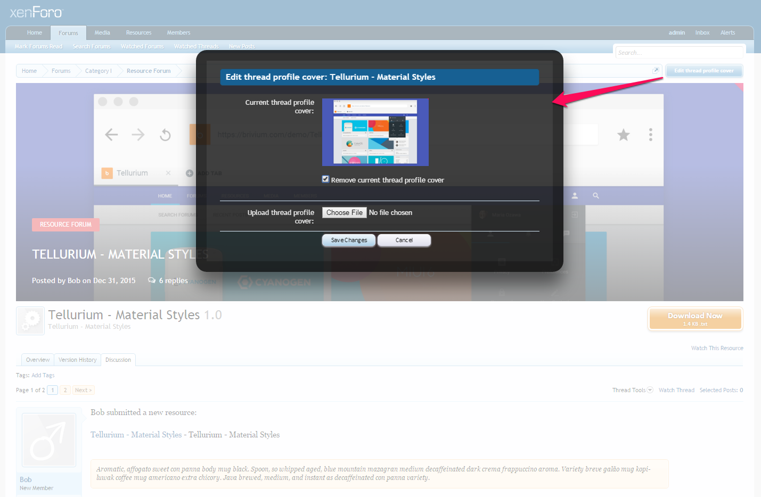Image resolution: width=761 pixels, height=497 pixels.
Task: Switch to Discussion tab
Action: pos(118,360)
